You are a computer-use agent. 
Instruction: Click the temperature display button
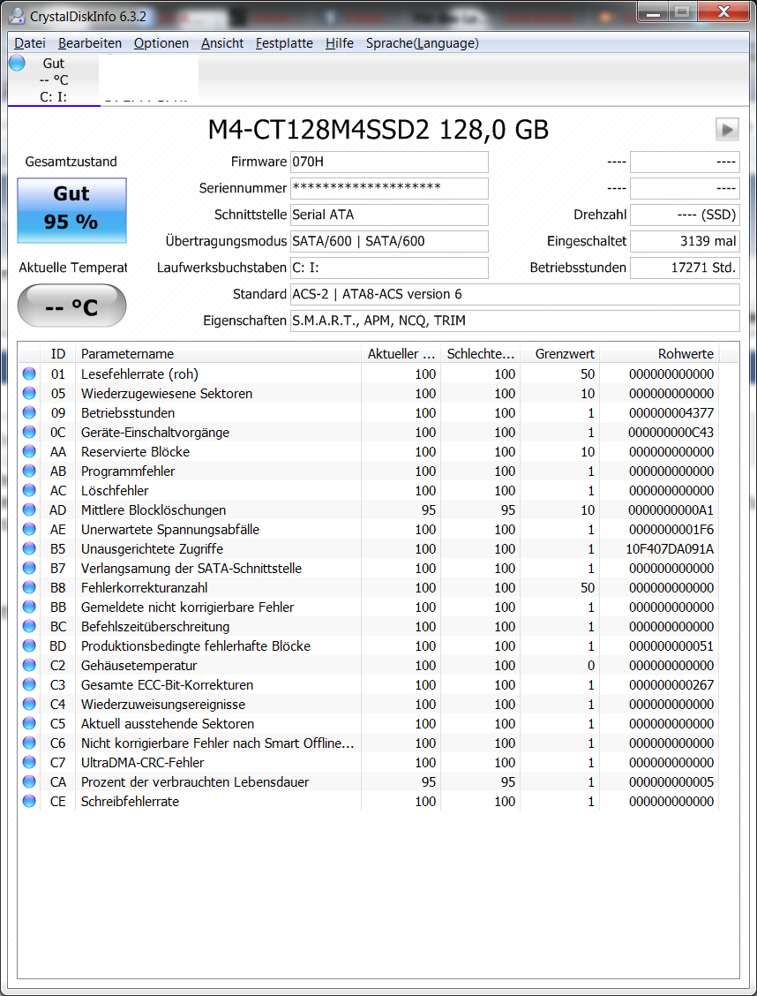pyautogui.click(x=71, y=306)
